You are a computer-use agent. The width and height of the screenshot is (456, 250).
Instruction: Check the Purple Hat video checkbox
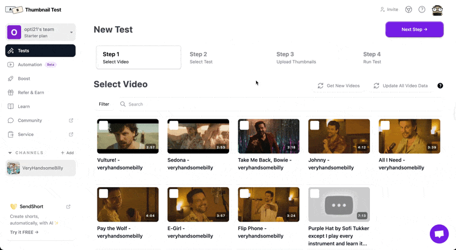click(315, 193)
